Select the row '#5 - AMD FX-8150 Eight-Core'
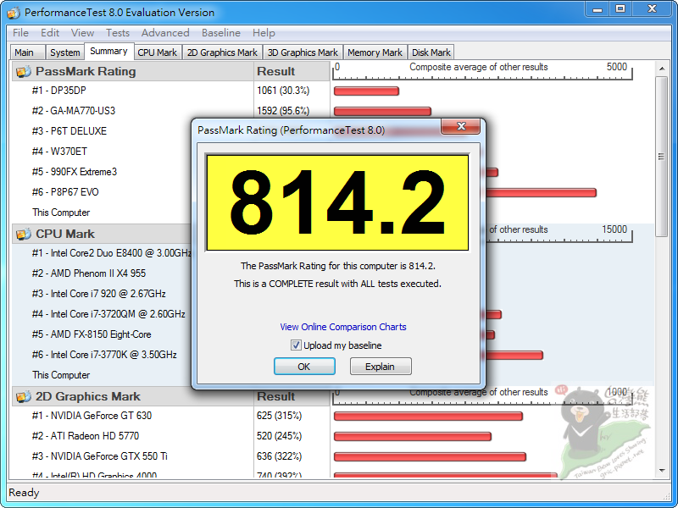Screen dimensions: 678x508 point(92,334)
